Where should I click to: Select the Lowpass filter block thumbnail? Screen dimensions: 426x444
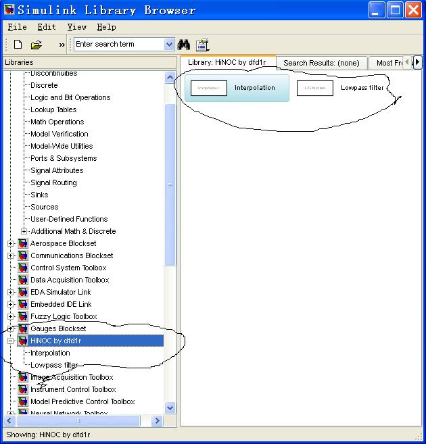click(314, 88)
